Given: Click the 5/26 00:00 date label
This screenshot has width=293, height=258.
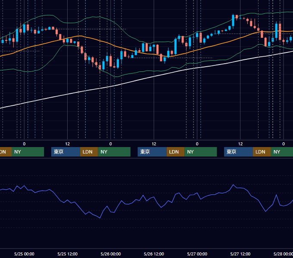Looking at the screenshot, I should point(111,254).
